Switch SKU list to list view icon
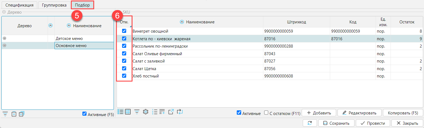The width and height of the screenshot is (424, 128). coord(120,112)
